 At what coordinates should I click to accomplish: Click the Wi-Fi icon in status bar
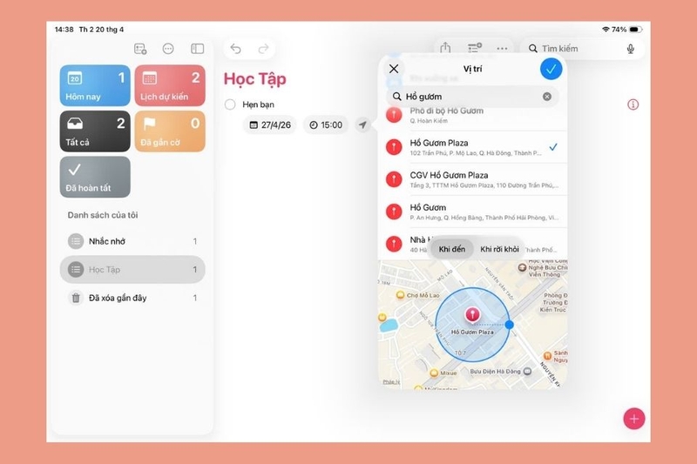coord(606,30)
